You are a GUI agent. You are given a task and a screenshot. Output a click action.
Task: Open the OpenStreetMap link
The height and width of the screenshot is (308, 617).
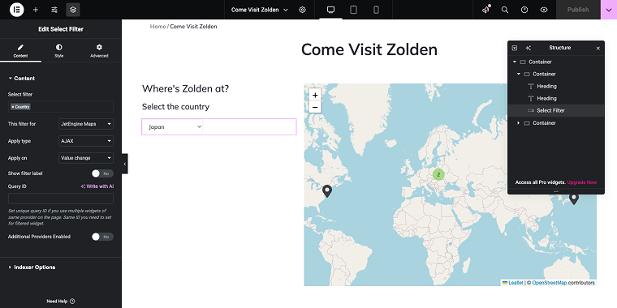click(550, 282)
